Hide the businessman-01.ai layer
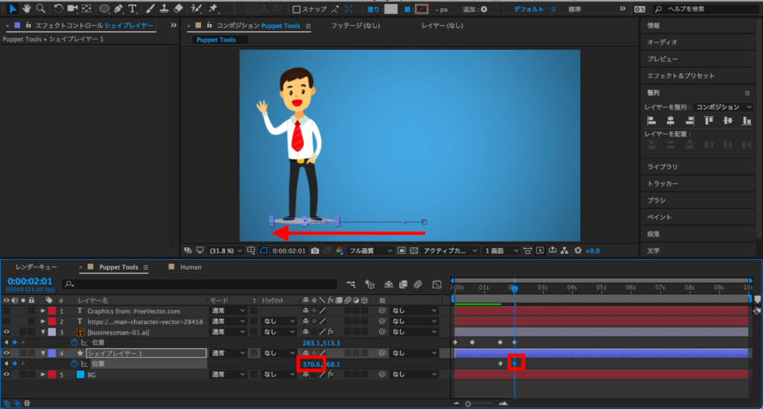 tap(7, 332)
